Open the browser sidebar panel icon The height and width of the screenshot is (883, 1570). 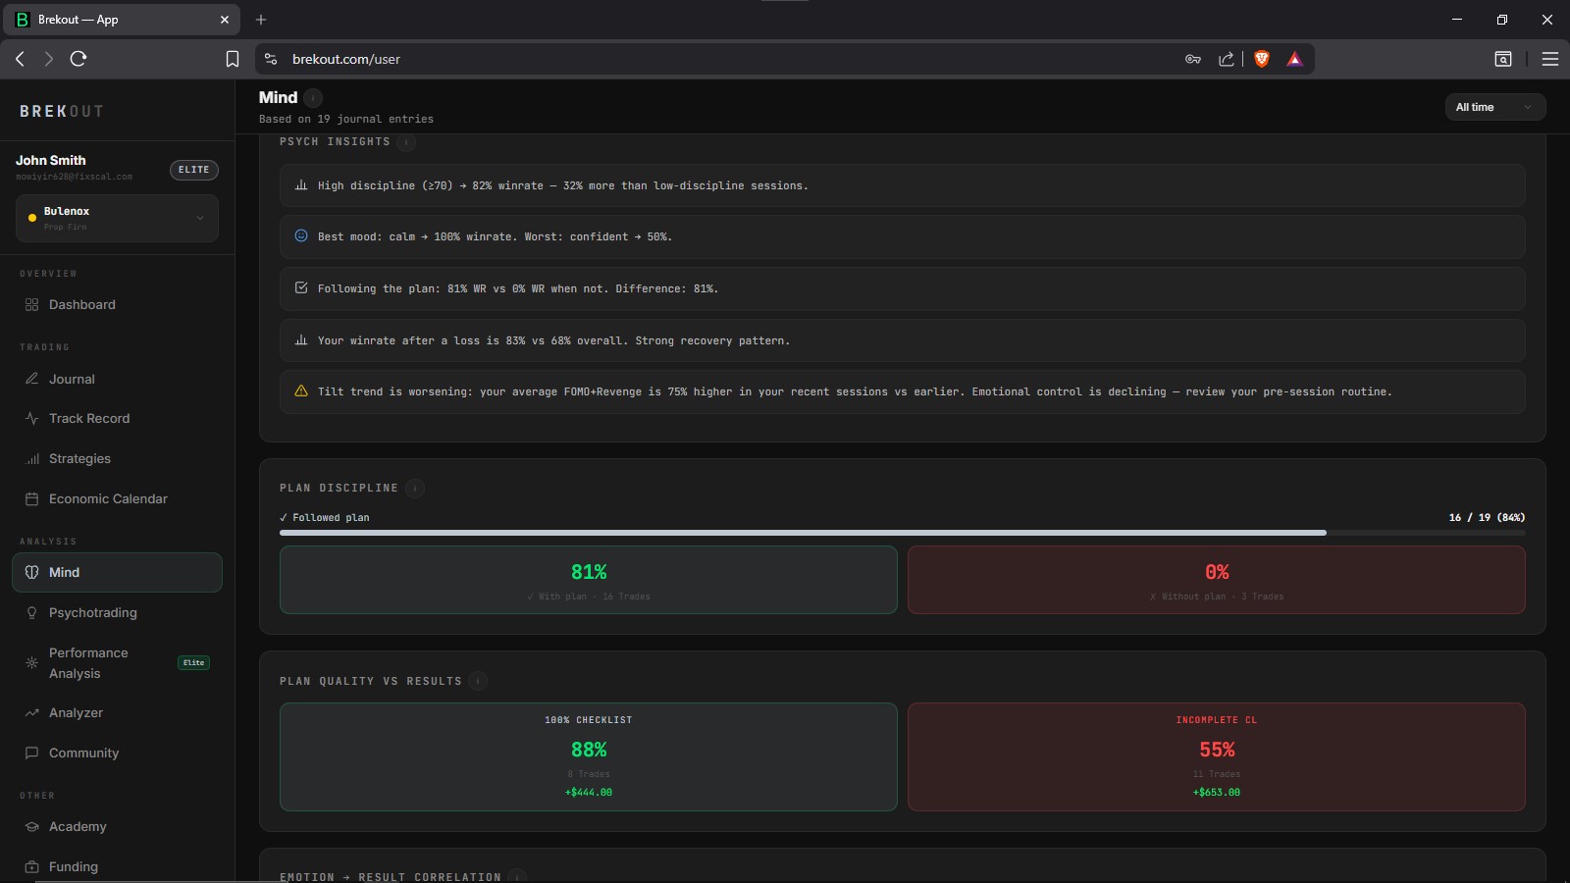coord(1503,59)
